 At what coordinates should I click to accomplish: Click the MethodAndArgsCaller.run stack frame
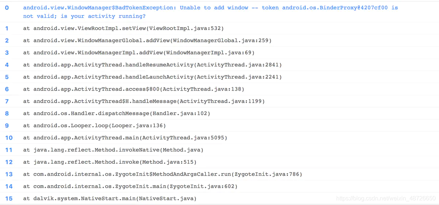click(163, 174)
